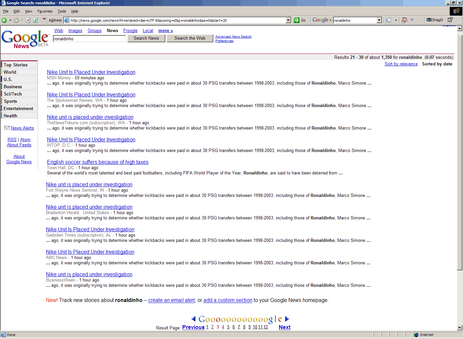Click the Search the Web button
Screen dimensions: 463x339
point(190,38)
